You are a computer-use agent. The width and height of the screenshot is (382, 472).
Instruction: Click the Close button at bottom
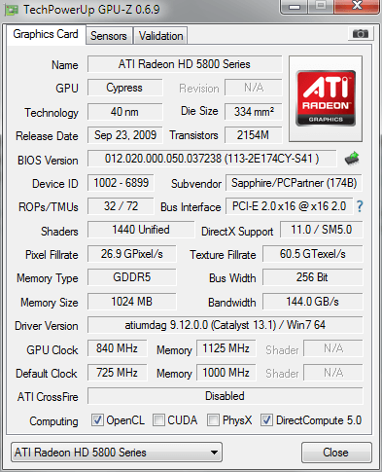click(336, 453)
